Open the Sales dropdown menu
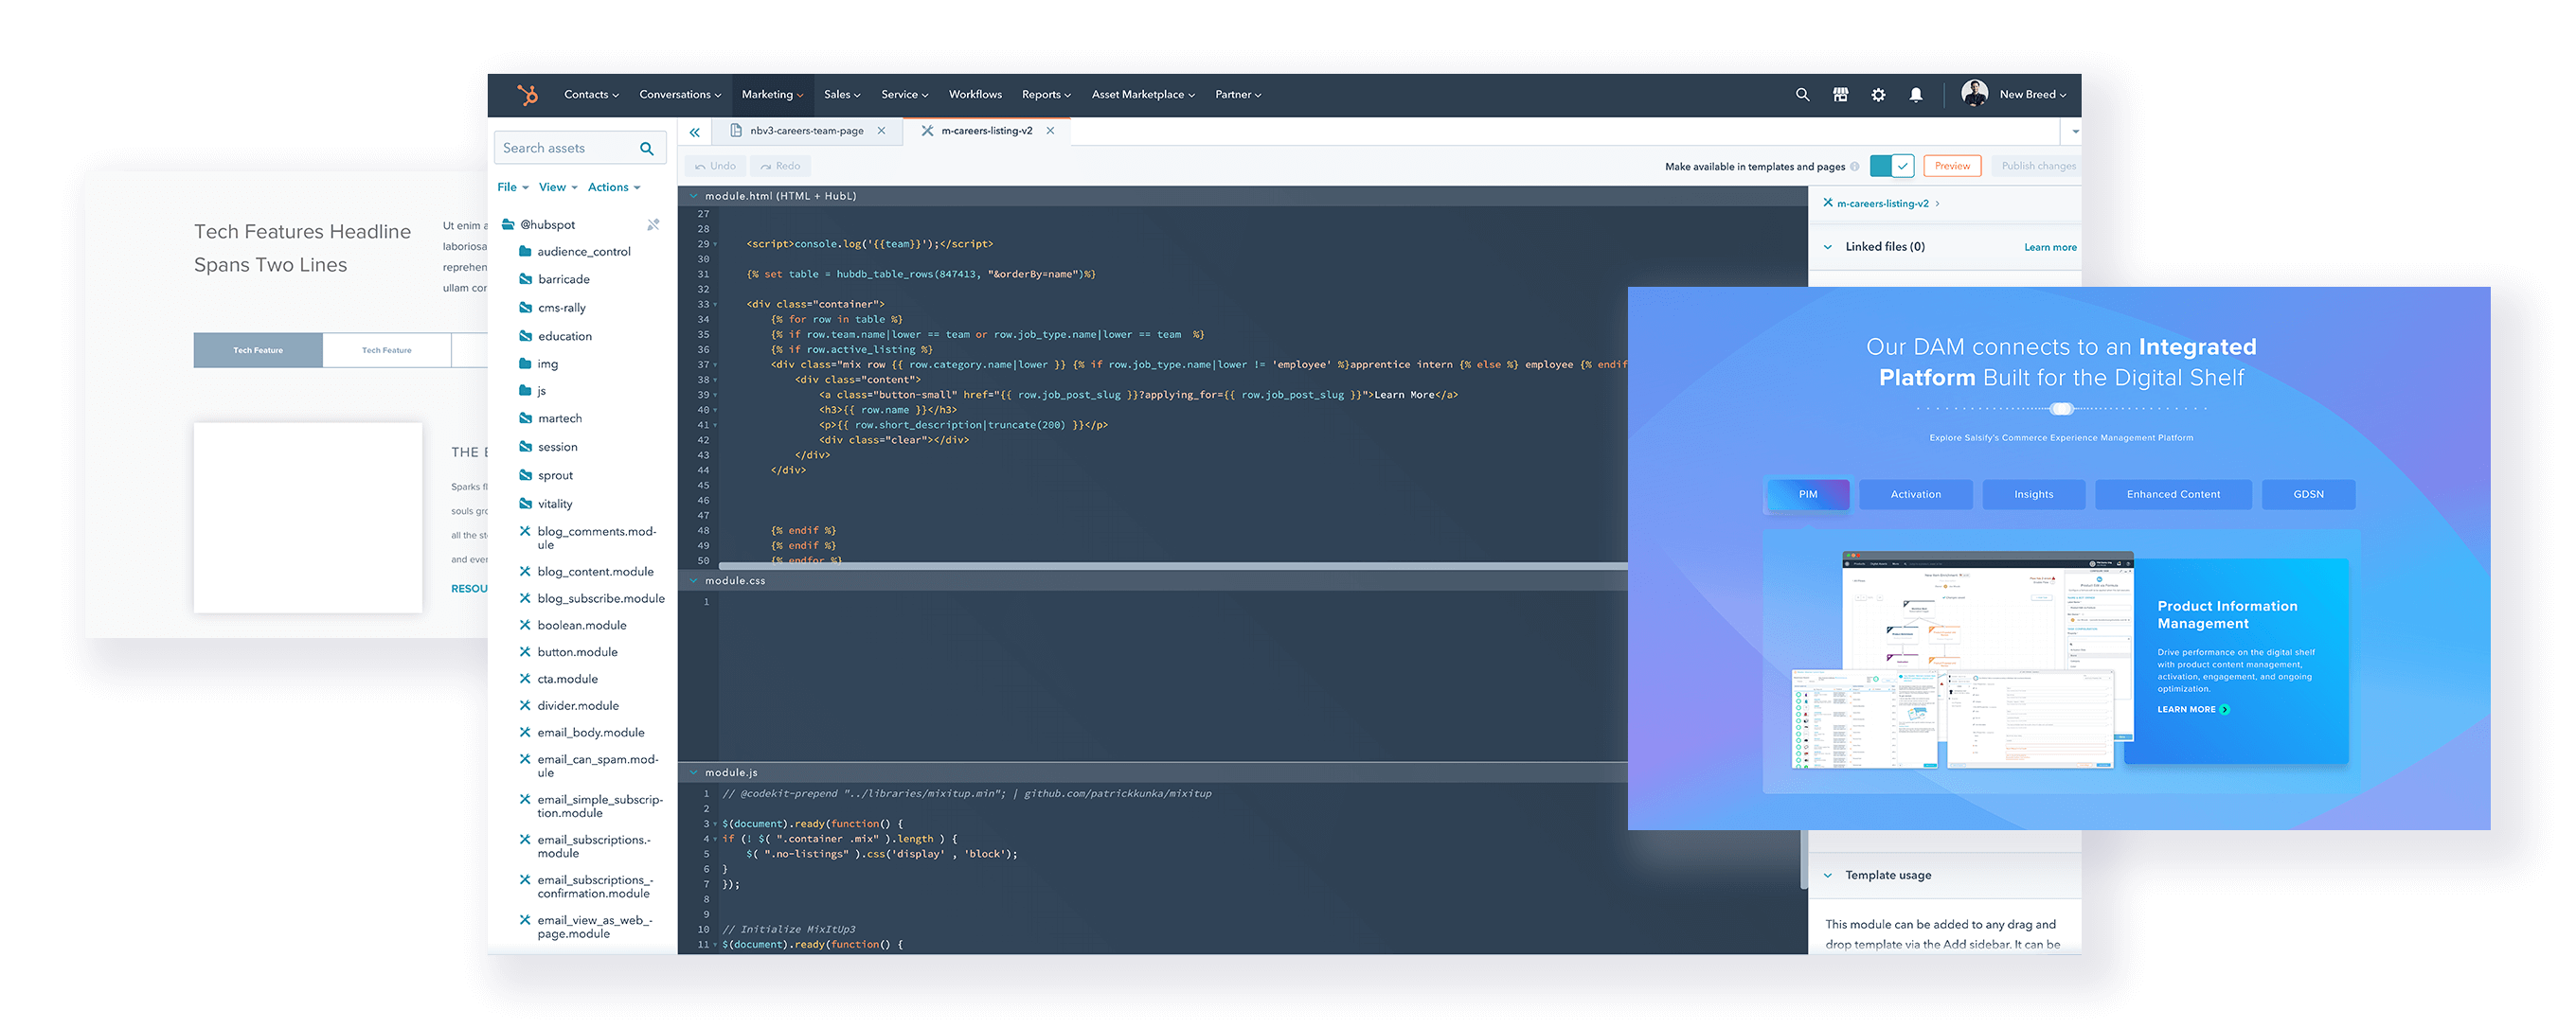The image size is (2576, 1028). coord(842,95)
